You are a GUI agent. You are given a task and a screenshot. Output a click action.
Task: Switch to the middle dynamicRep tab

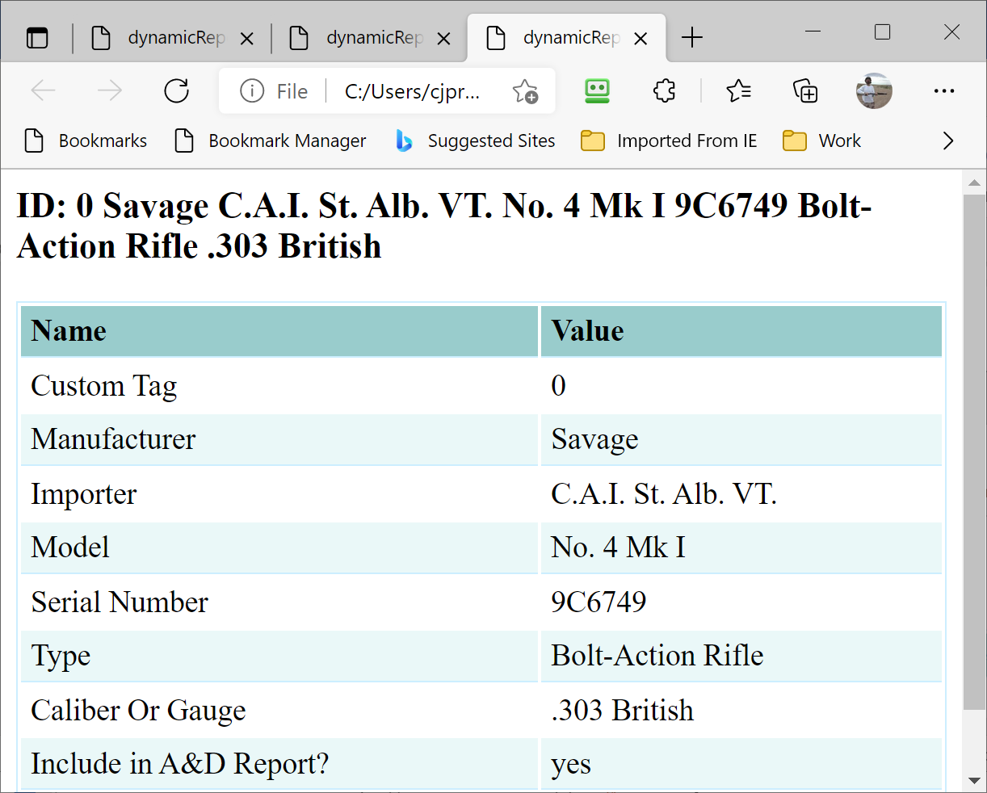coord(368,37)
